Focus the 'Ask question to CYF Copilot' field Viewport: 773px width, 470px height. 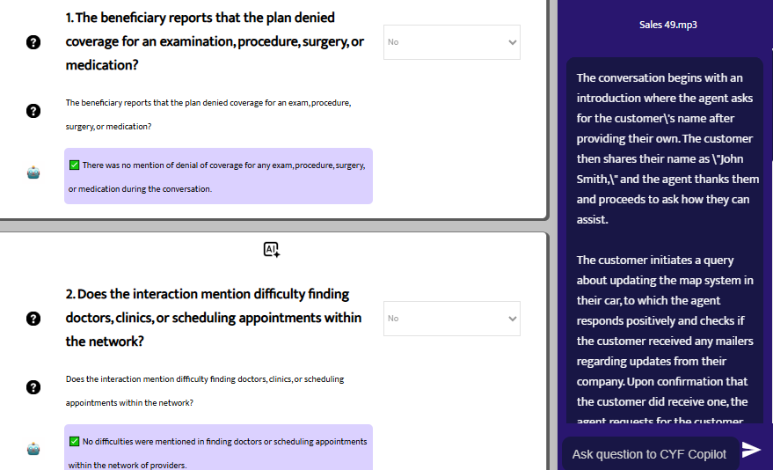click(x=649, y=454)
